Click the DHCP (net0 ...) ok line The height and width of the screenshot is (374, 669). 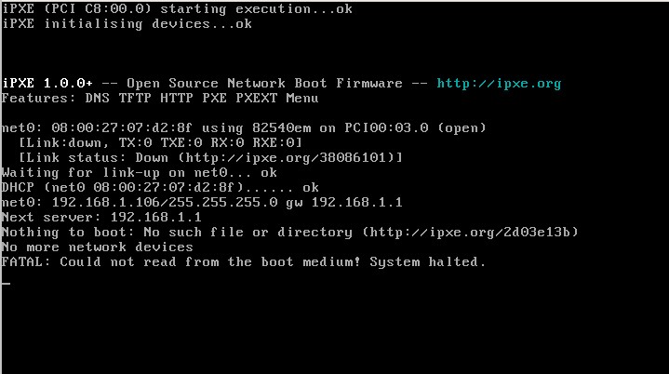160,188
